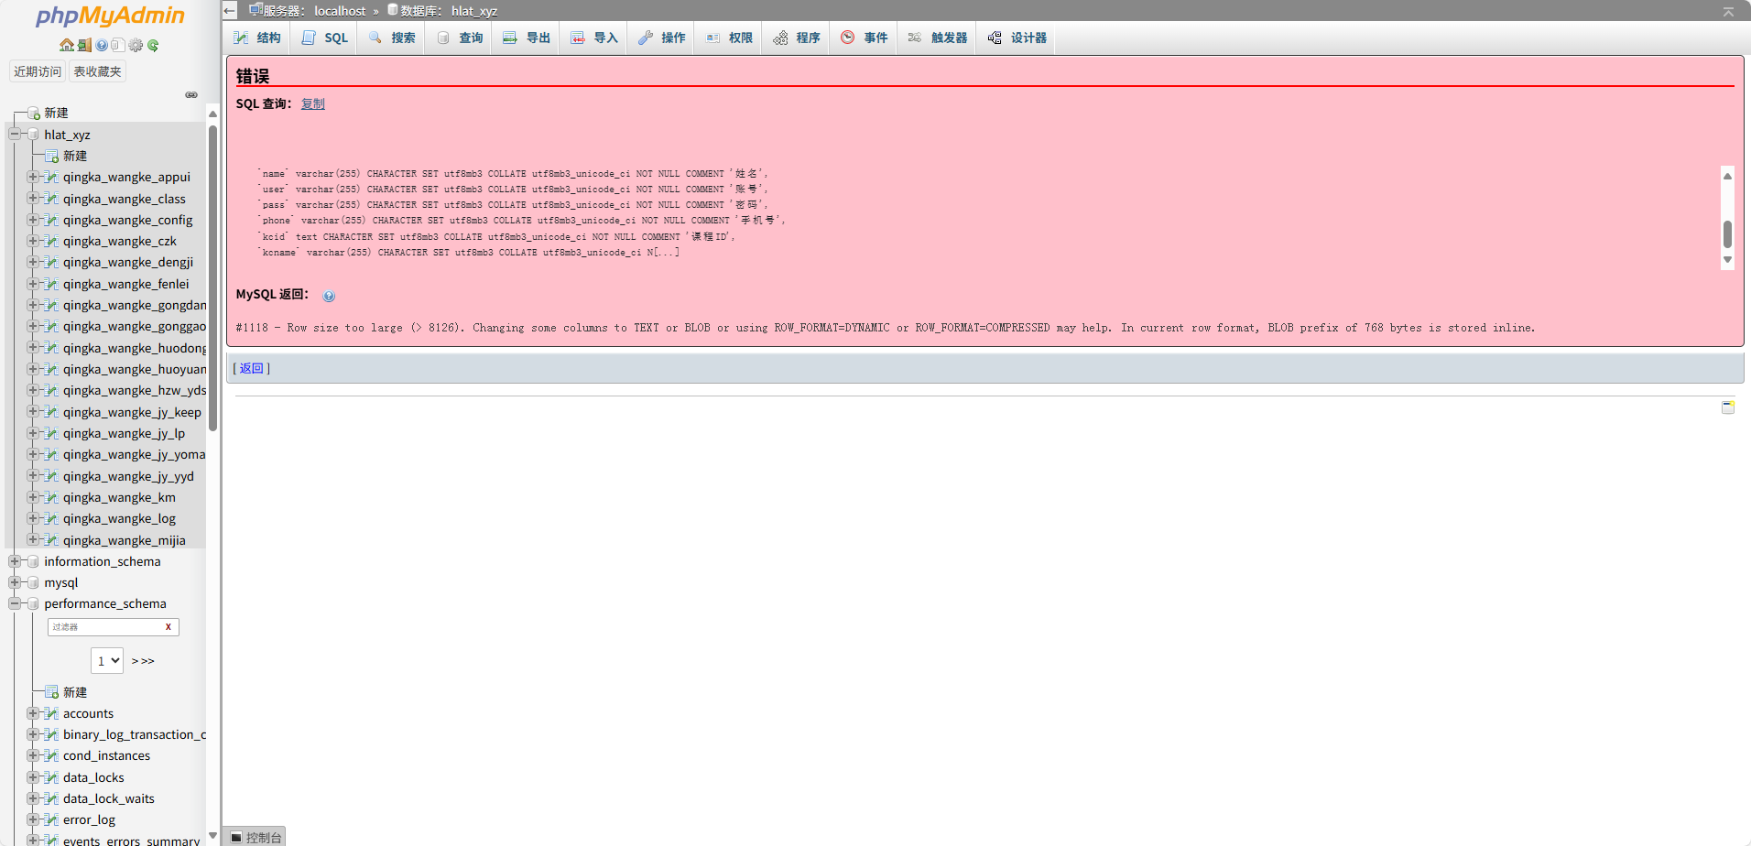
Task: Collapse the hlat_xyz database node
Action: [15, 134]
